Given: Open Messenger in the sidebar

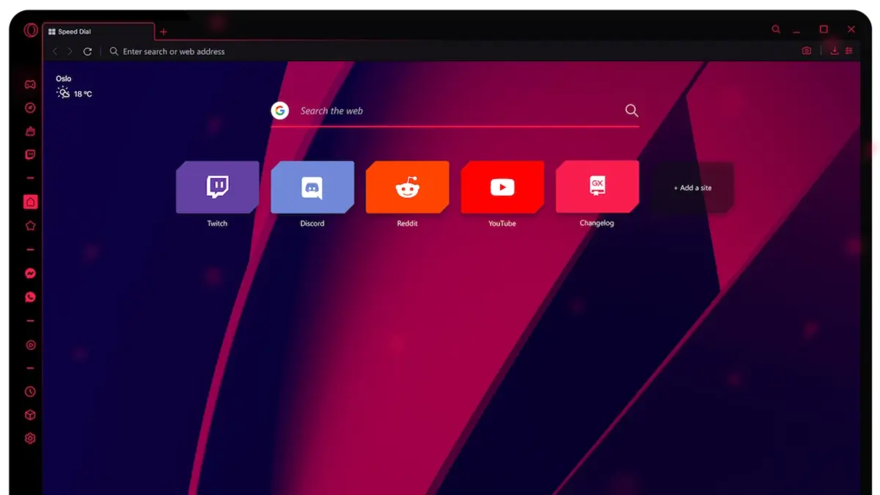Looking at the screenshot, I should tap(30, 274).
